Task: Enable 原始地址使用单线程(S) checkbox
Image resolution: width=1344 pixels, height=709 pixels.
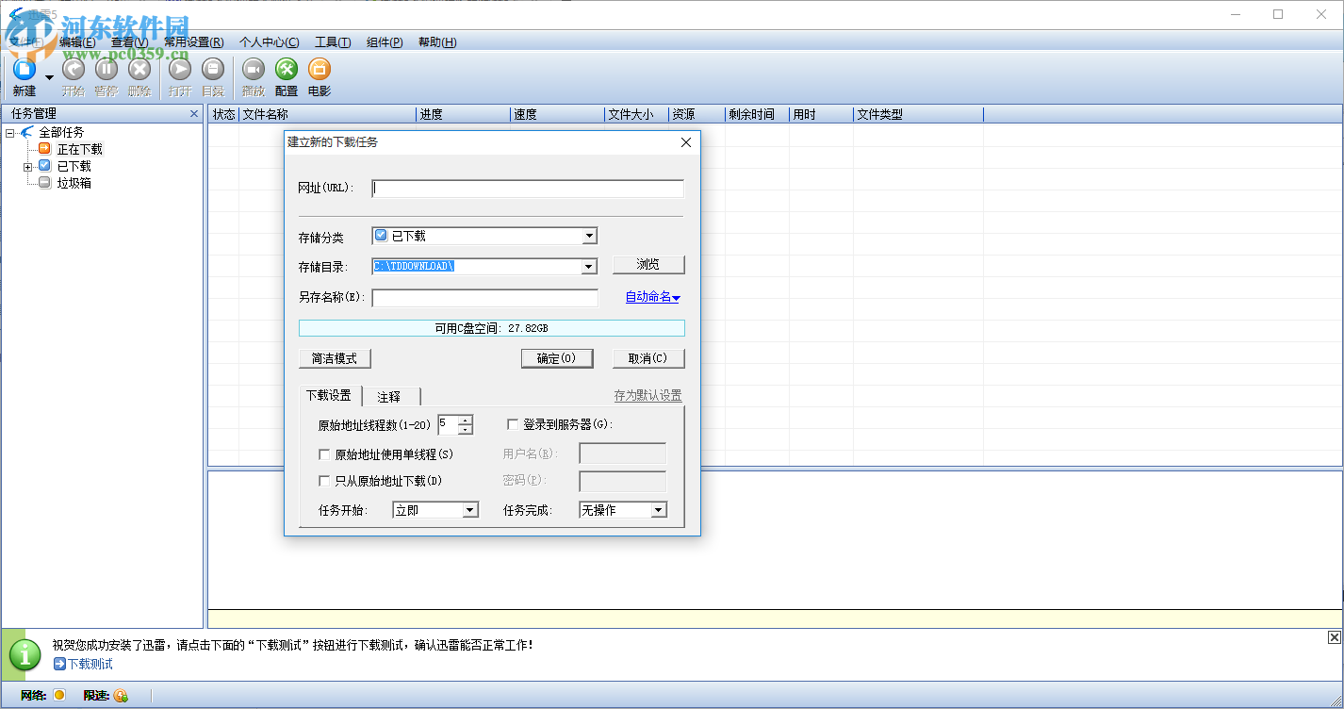Action: (x=324, y=454)
